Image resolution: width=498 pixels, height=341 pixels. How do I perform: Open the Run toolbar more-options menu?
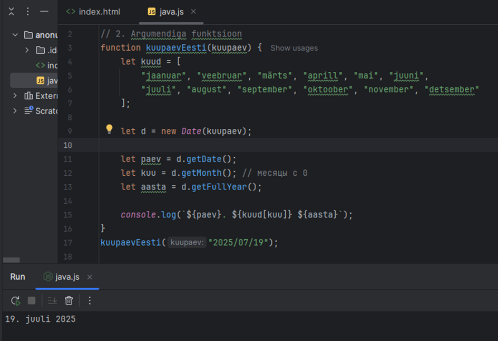[x=90, y=300]
